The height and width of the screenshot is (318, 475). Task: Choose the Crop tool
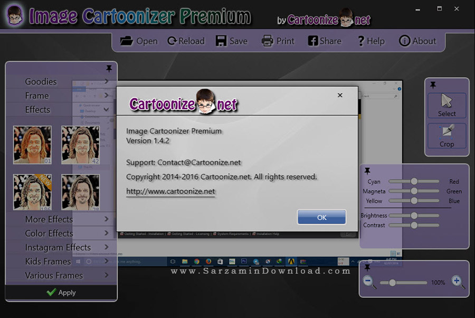(447, 136)
